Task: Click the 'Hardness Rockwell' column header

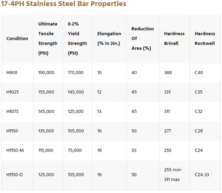Action: click(x=205, y=39)
